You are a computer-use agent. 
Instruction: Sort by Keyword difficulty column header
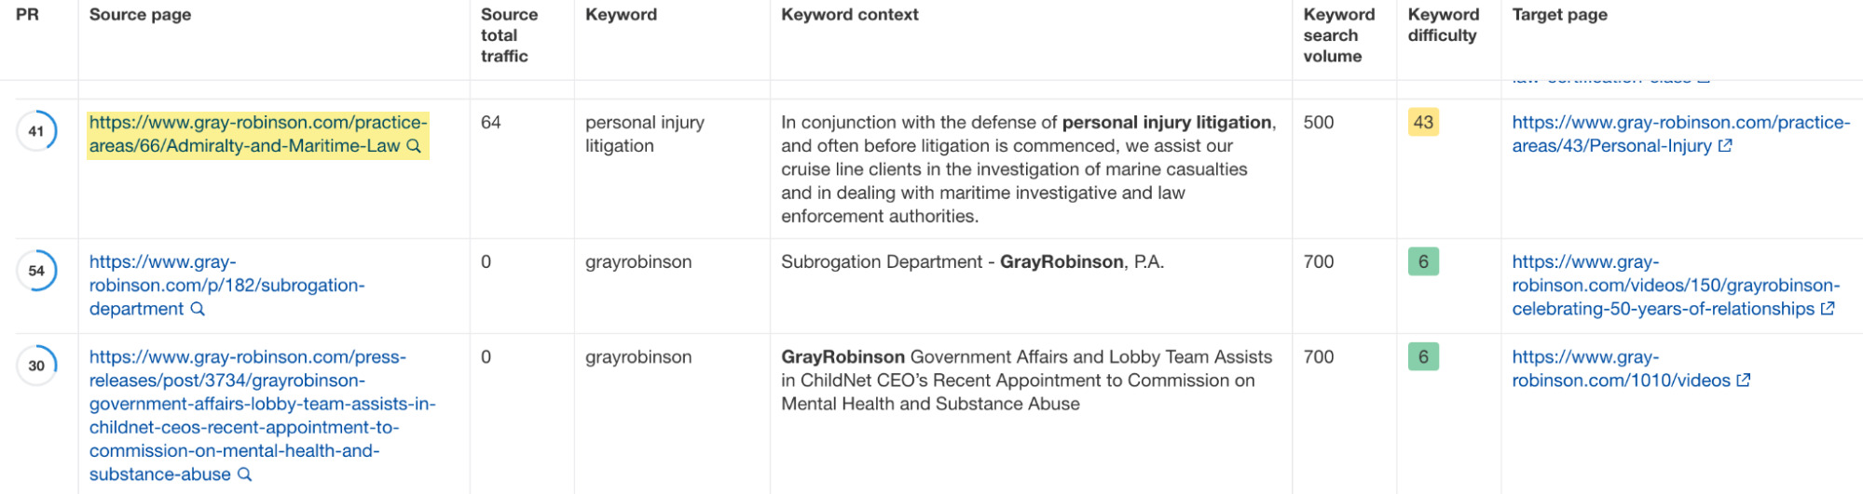[x=1443, y=25]
